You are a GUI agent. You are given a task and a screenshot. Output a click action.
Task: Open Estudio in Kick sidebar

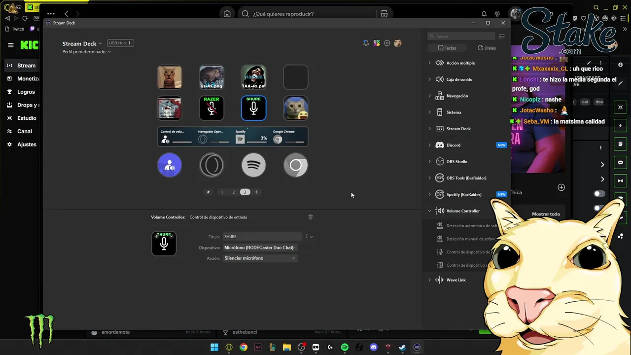(22, 118)
